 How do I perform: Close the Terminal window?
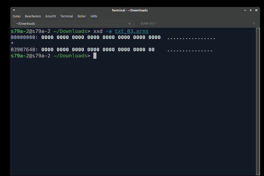(256, 10)
